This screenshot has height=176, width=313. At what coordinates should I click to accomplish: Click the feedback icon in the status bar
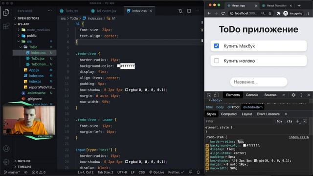pyautogui.click(x=191, y=172)
